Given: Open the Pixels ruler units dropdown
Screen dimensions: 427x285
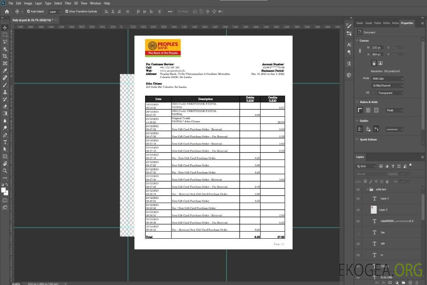Looking at the screenshot, I should pyautogui.click(x=395, y=110).
